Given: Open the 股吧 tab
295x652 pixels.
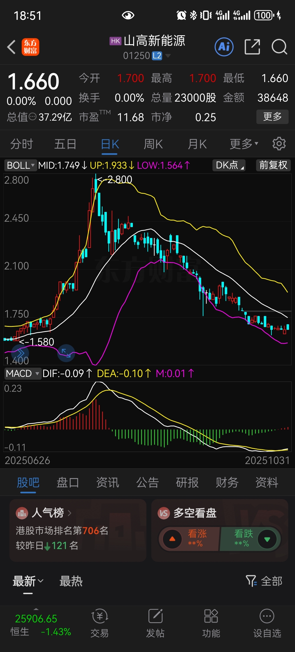Looking at the screenshot, I should point(28,483).
